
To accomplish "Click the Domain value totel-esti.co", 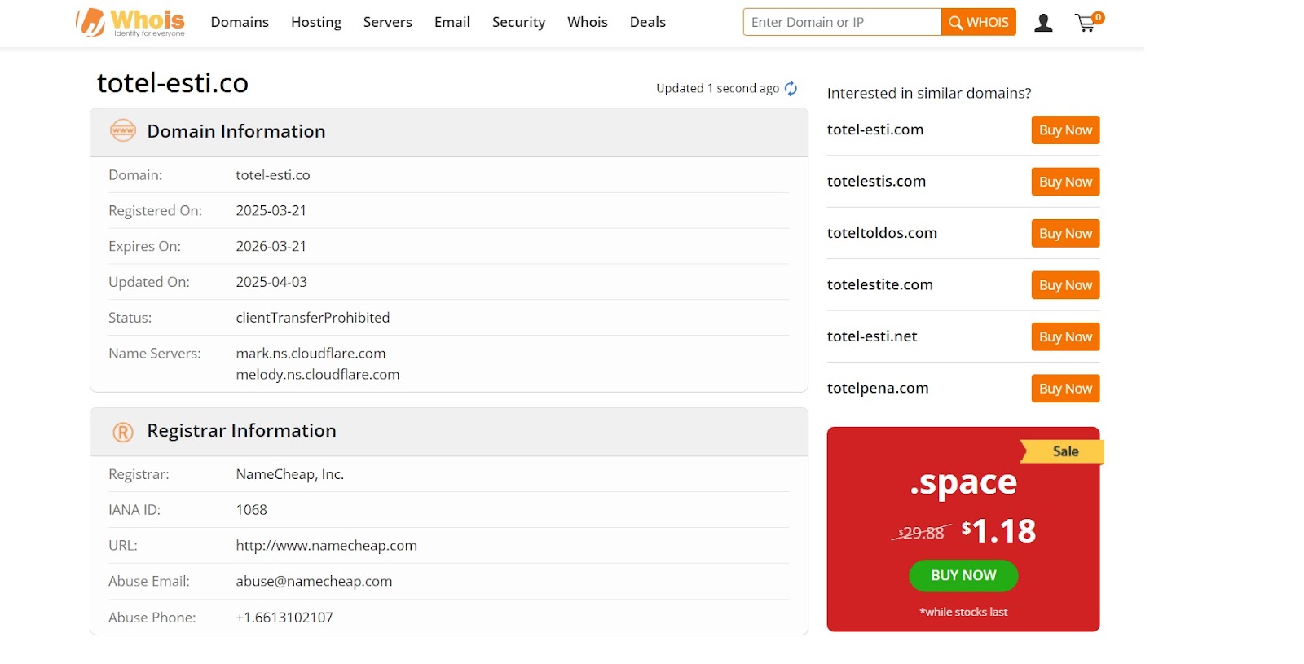I will (x=273, y=175).
